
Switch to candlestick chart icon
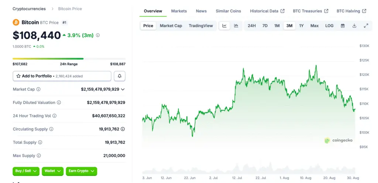pos(236,26)
